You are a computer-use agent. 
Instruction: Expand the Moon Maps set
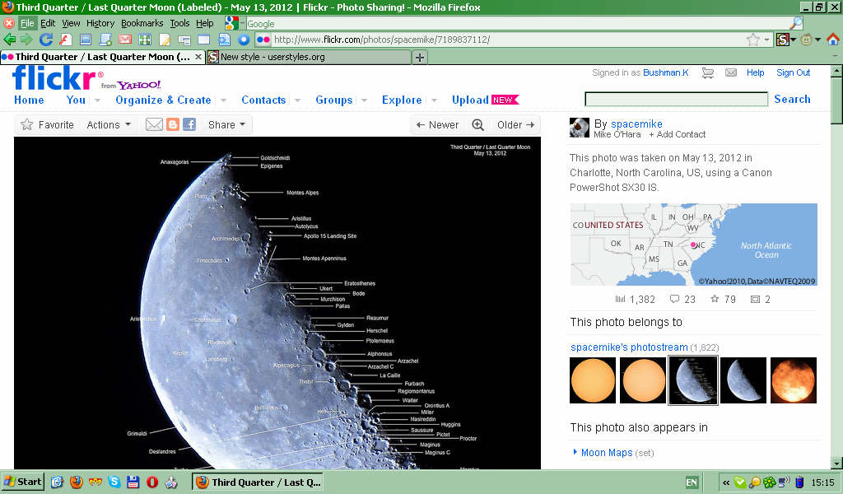coord(606,453)
